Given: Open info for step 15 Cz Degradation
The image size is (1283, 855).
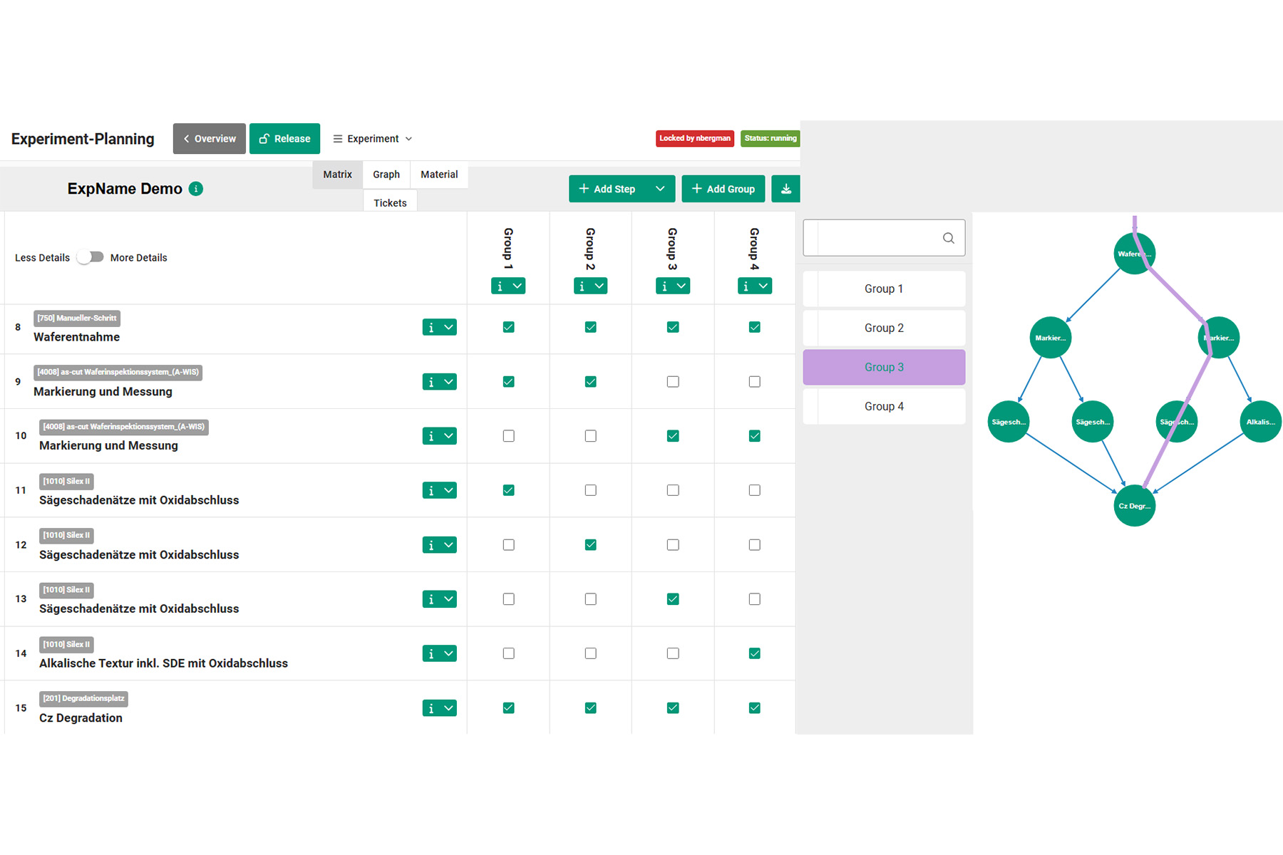Looking at the screenshot, I should pos(431,708).
